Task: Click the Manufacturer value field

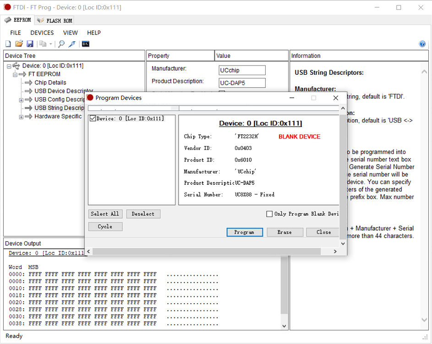Action: 242,71
